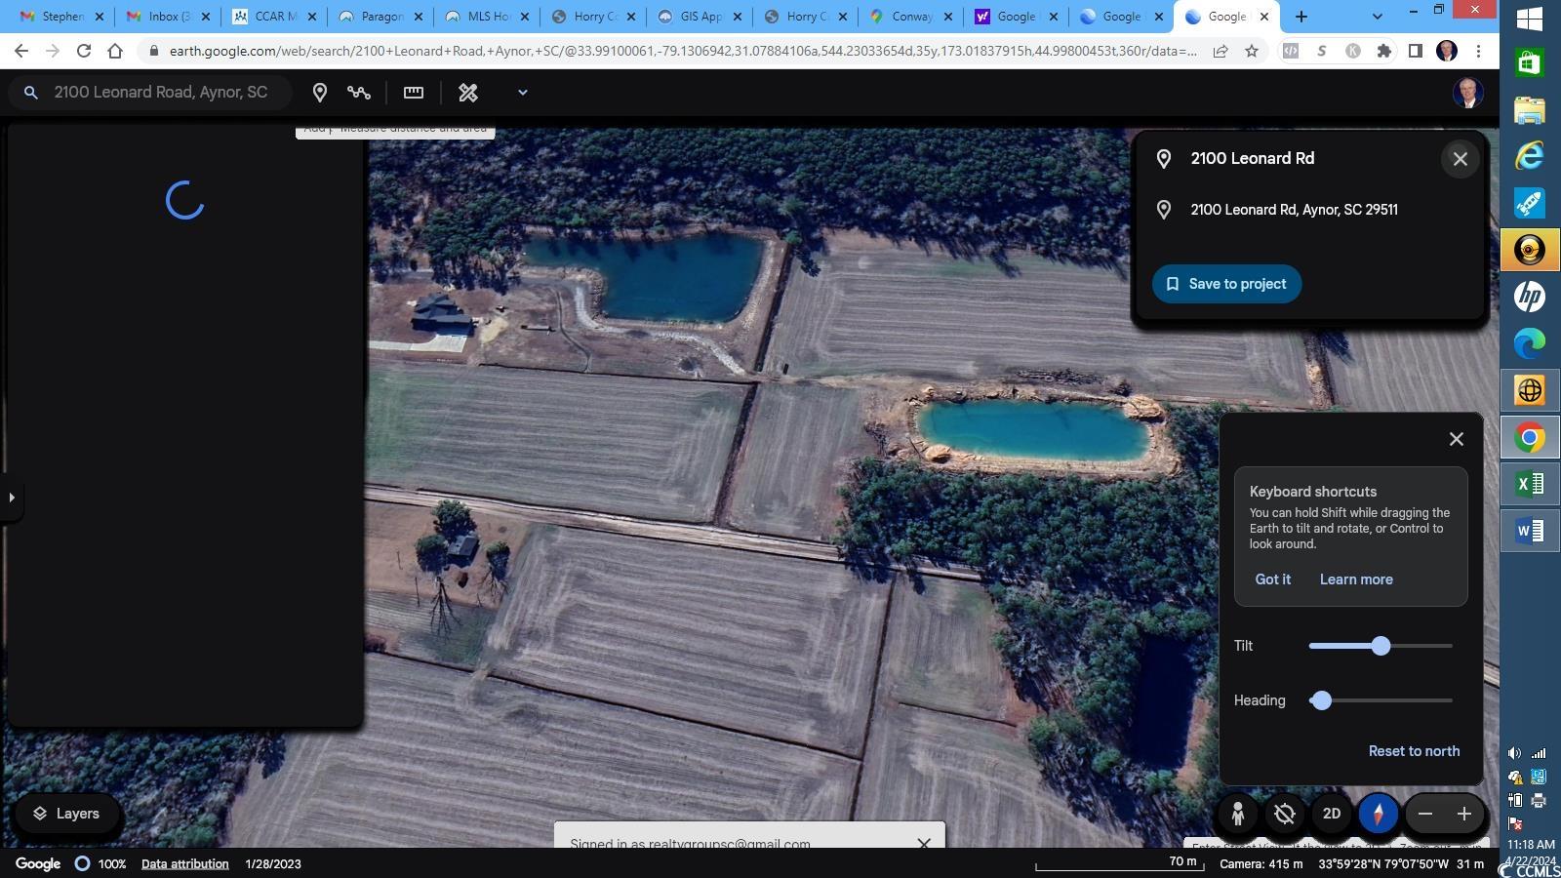Expand the toolbar dropdown arrow
Image resolution: width=1561 pixels, height=878 pixels.
coord(523,93)
